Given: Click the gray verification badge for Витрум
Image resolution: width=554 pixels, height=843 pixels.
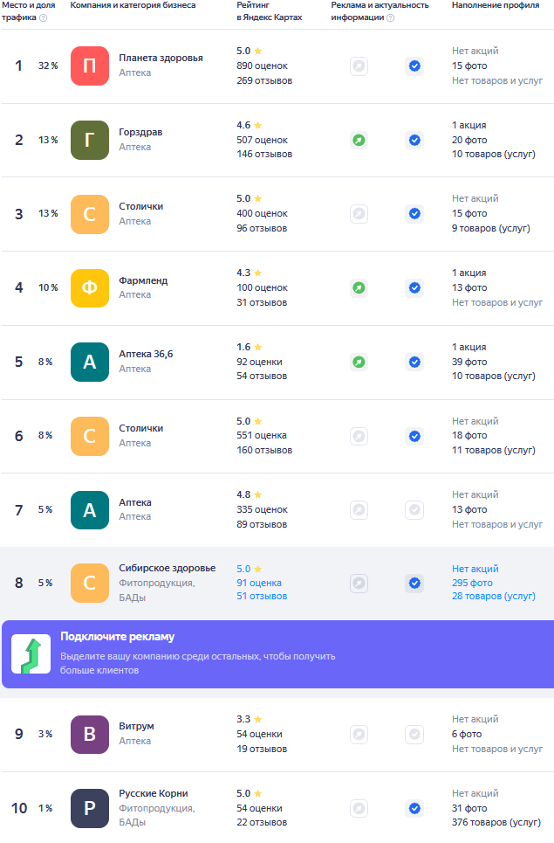Looking at the screenshot, I should click(x=414, y=734).
